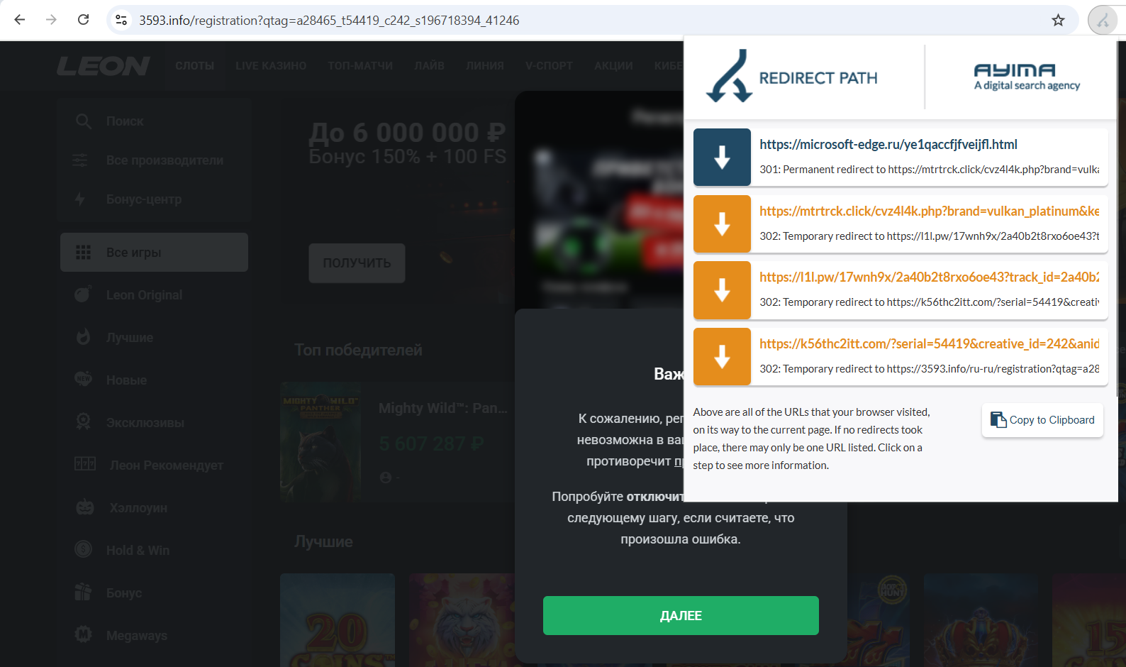Click the browser forward arrow
The width and height of the screenshot is (1126, 667).
51,20
